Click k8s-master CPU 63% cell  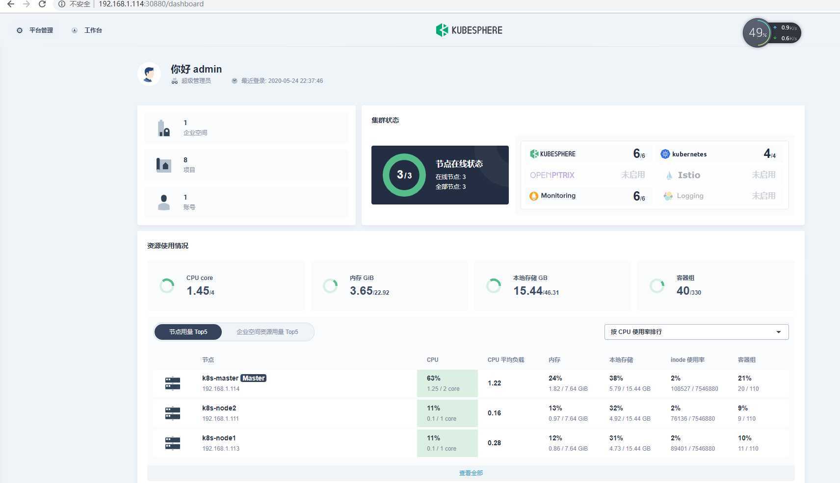pos(447,383)
